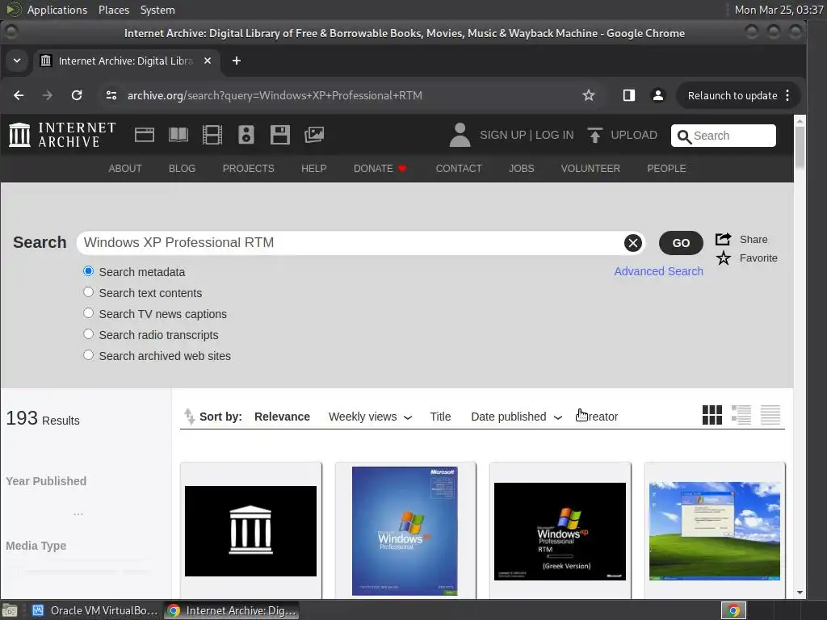
Task: Click the Chrome address bar URL
Action: point(275,95)
